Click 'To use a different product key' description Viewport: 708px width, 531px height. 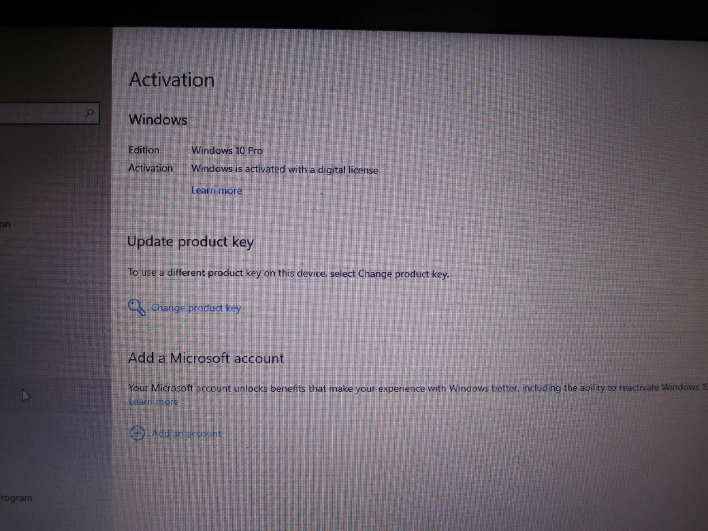pyautogui.click(x=289, y=273)
